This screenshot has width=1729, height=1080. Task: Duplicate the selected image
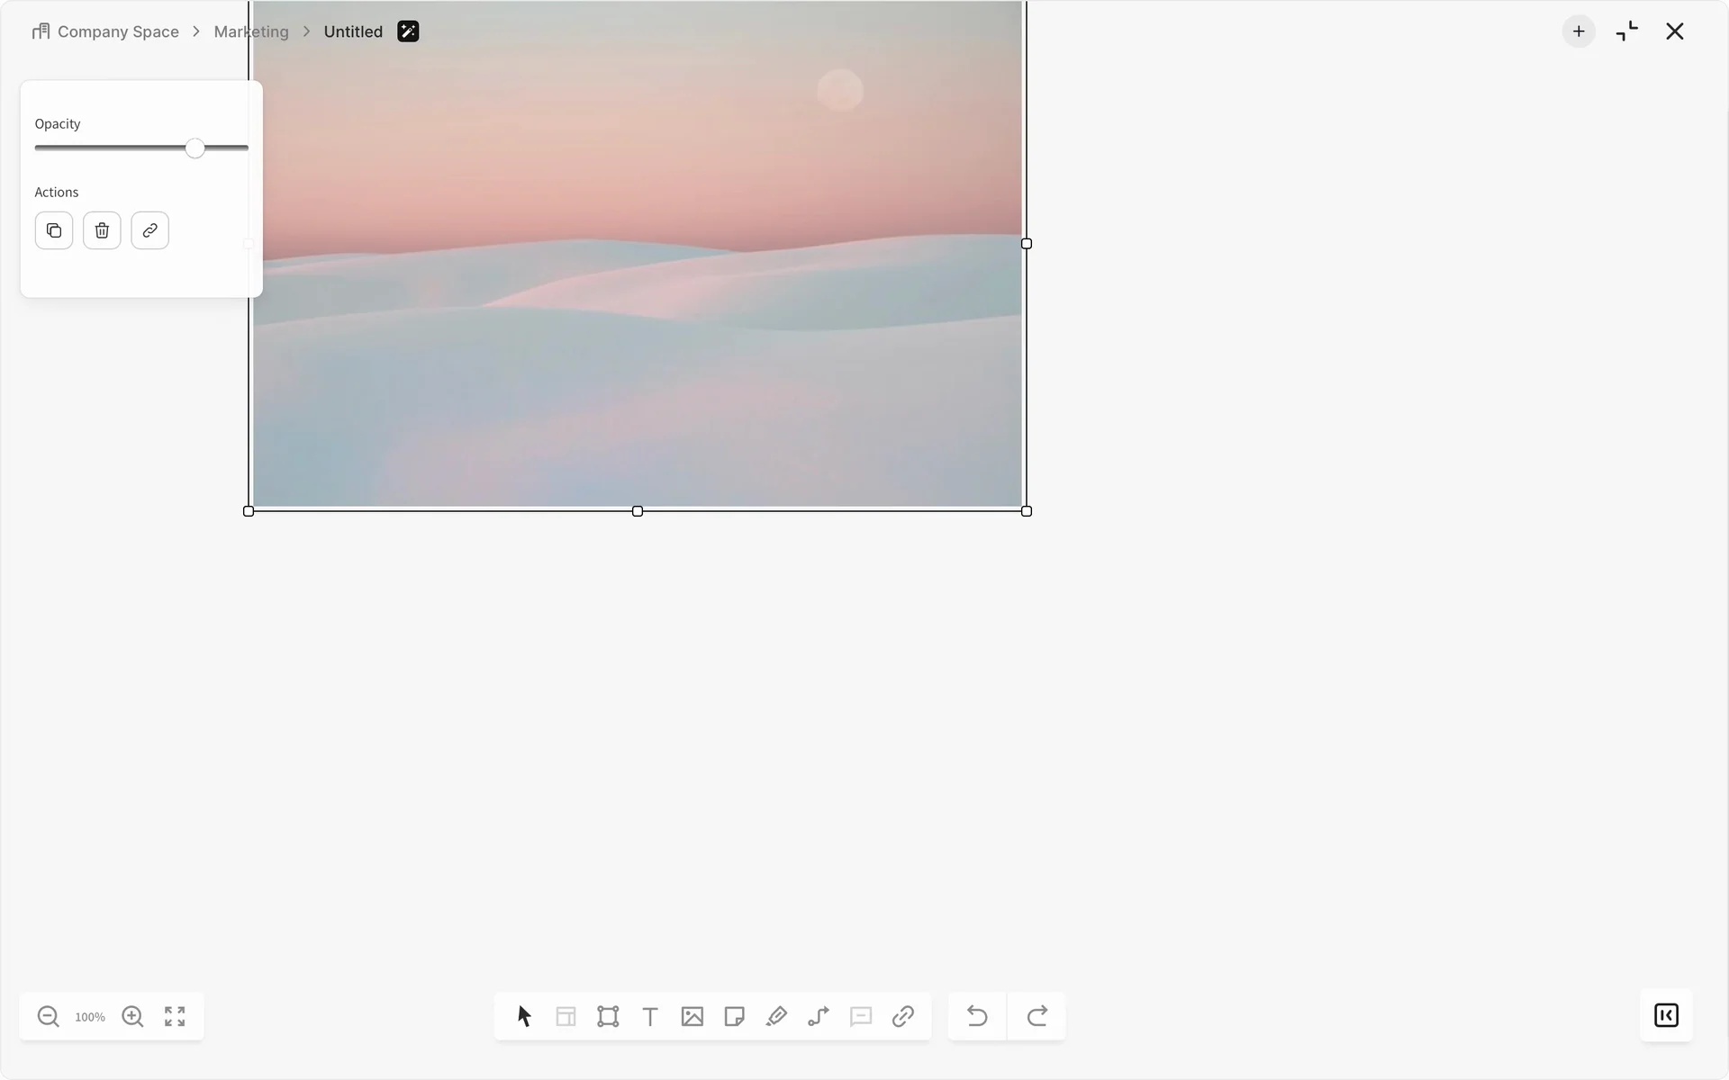[x=54, y=230]
